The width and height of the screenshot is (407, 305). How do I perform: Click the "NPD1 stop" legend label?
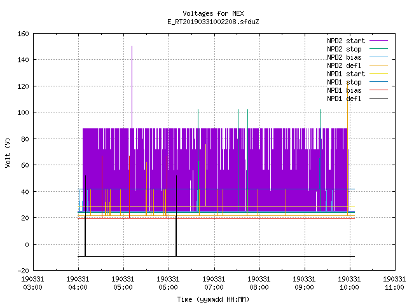click(x=344, y=82)
